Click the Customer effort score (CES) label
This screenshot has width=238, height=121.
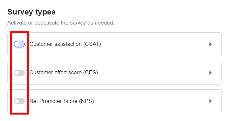(x=64, y=73)
